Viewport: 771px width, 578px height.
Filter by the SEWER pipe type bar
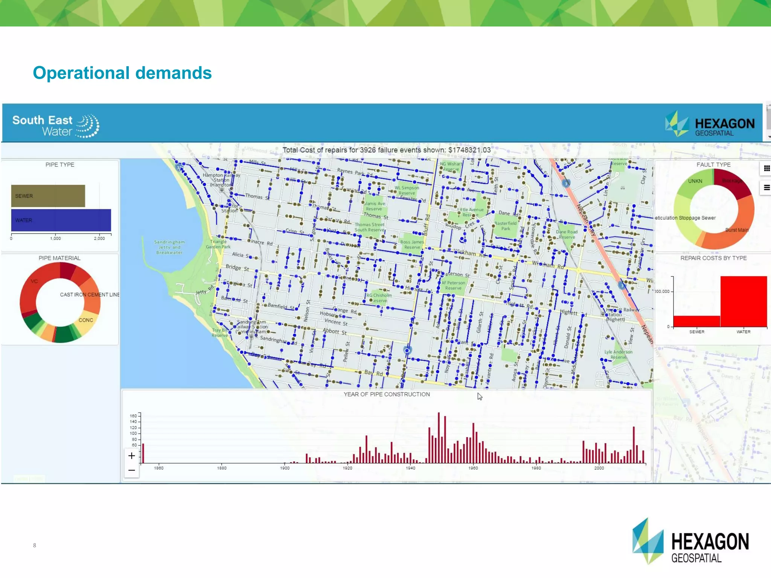click(x=48, y=196)
